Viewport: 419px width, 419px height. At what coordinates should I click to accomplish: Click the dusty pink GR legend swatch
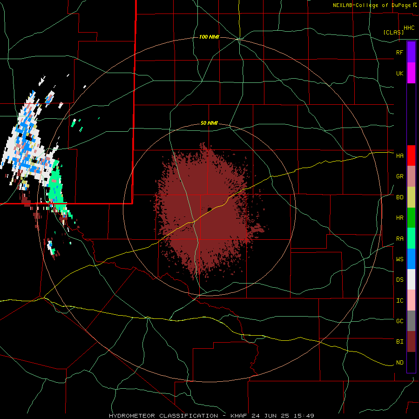(x=411, y=176)
